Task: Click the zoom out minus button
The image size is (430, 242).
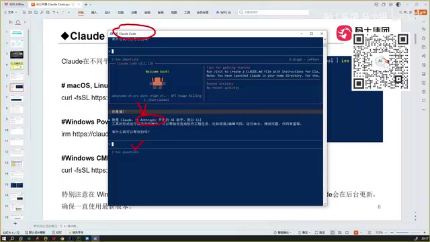Action: pyautogui.click(x=392, y=233)
